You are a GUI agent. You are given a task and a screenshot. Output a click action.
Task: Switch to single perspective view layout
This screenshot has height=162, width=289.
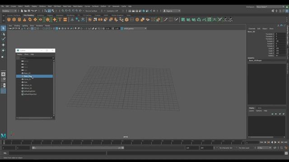(x=3, y=74)
